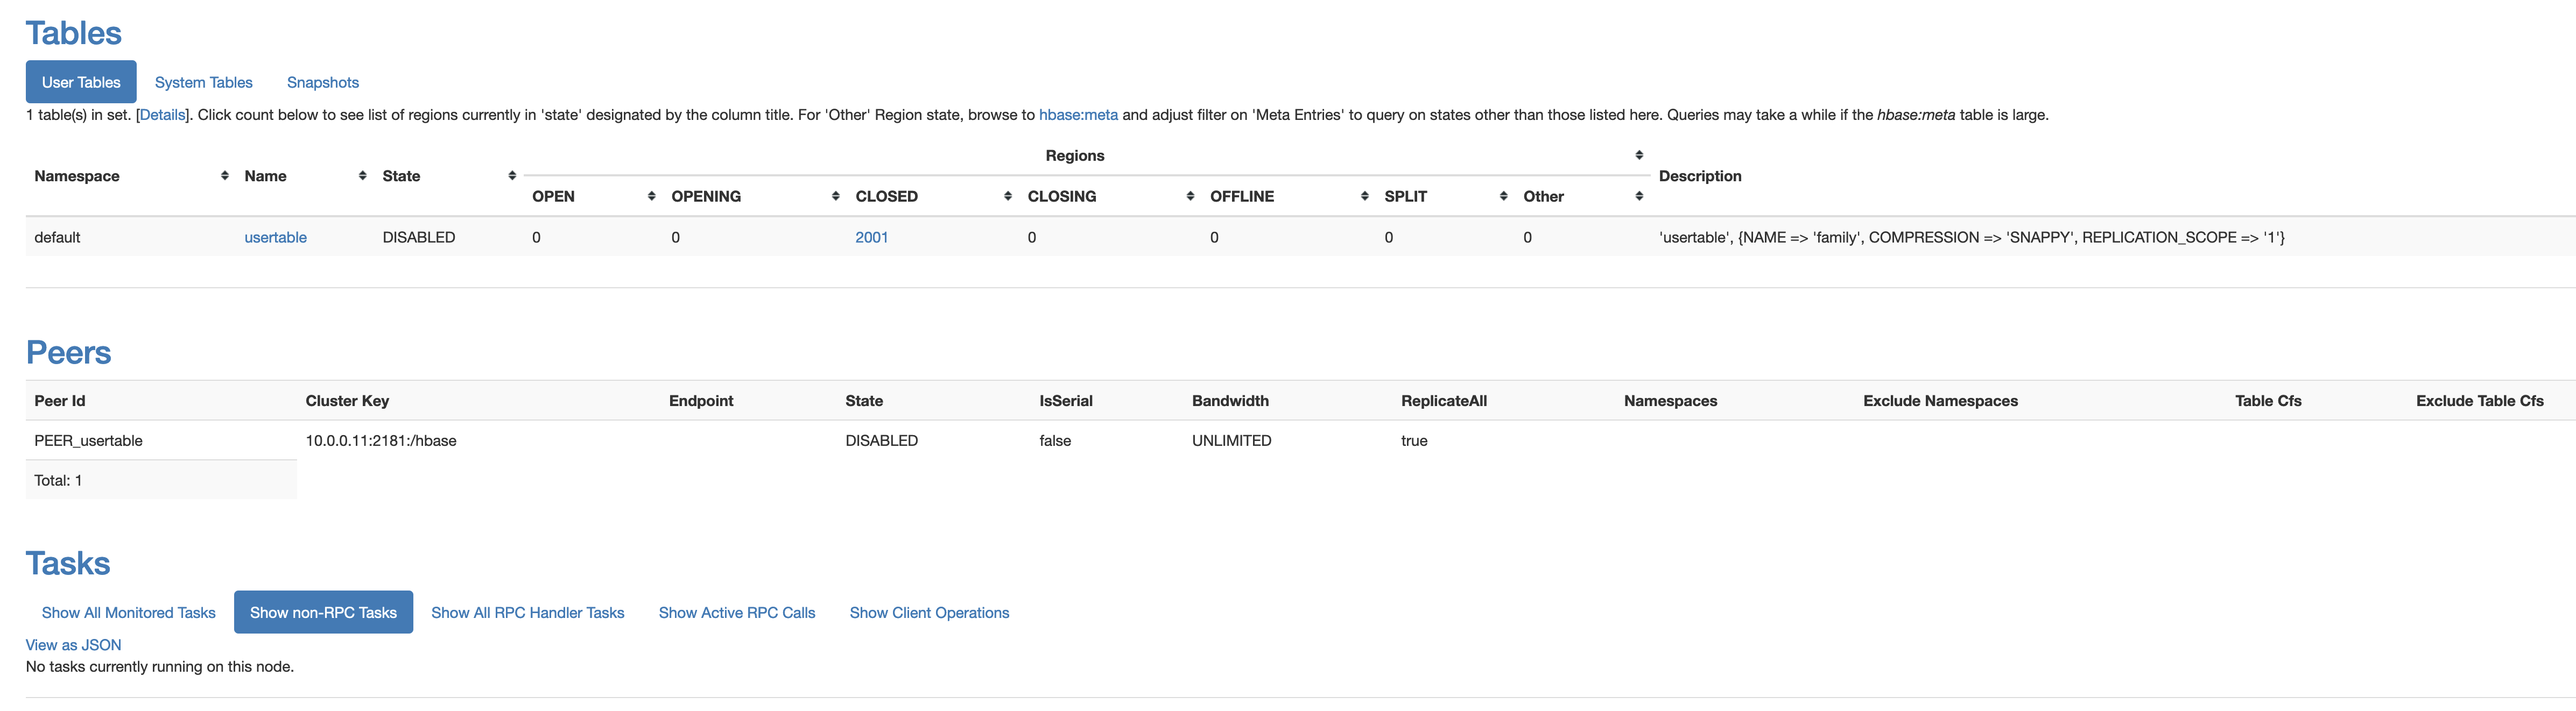Click sort arrows next to Name column

tap(362, 176)
